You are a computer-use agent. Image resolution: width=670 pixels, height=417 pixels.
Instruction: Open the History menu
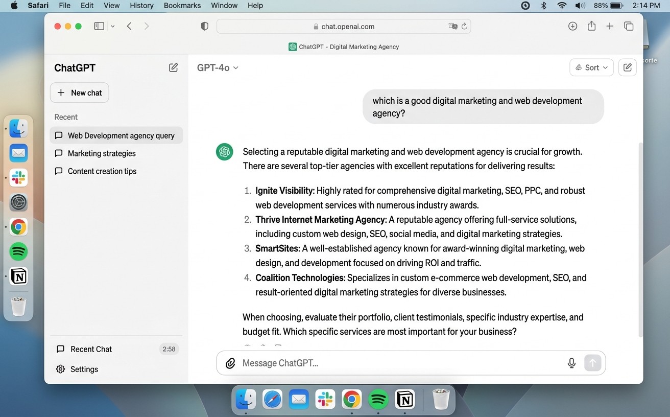click(141, 6)
